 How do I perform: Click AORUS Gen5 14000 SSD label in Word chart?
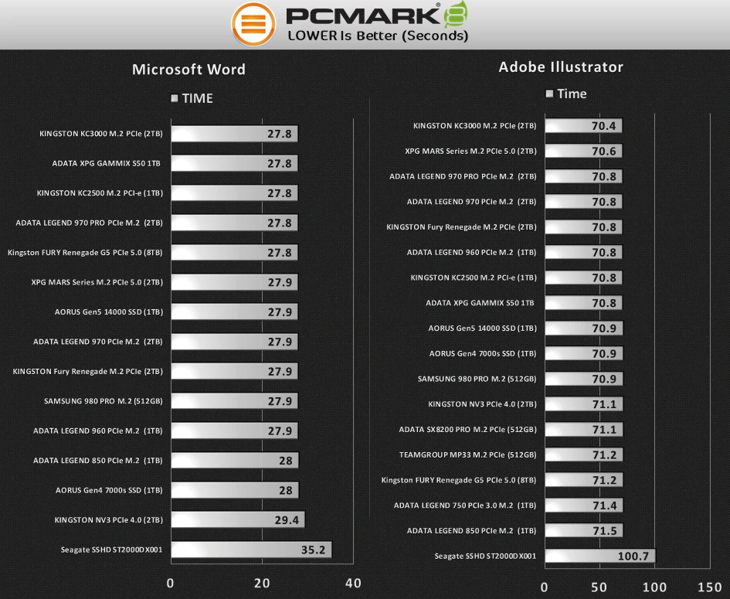tap(109, 311)
